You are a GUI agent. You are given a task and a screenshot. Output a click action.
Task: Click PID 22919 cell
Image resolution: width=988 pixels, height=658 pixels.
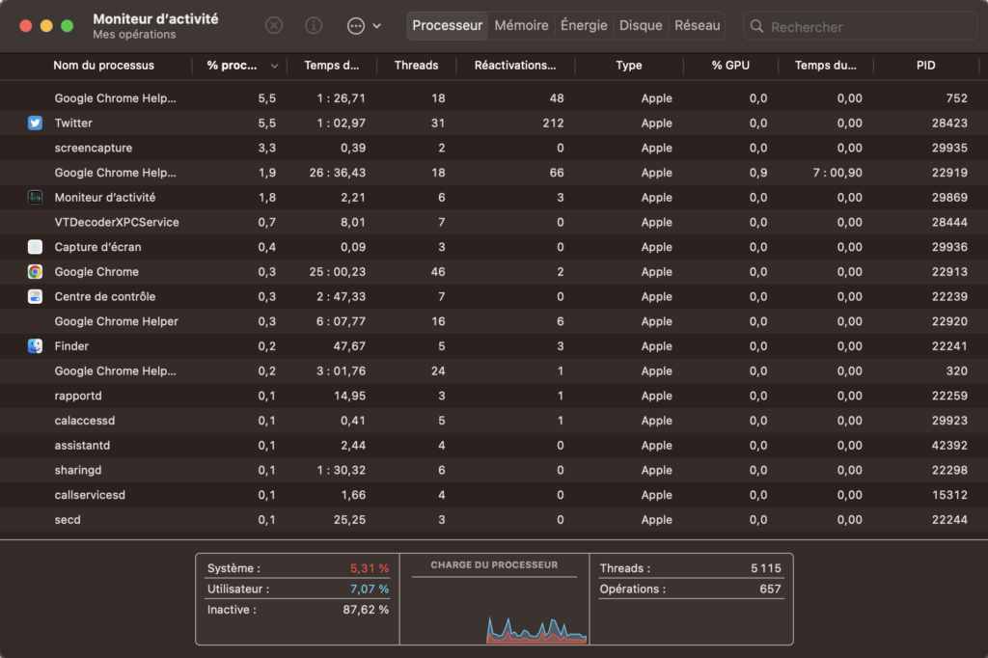pyautogui.click(x=949, y=173)
